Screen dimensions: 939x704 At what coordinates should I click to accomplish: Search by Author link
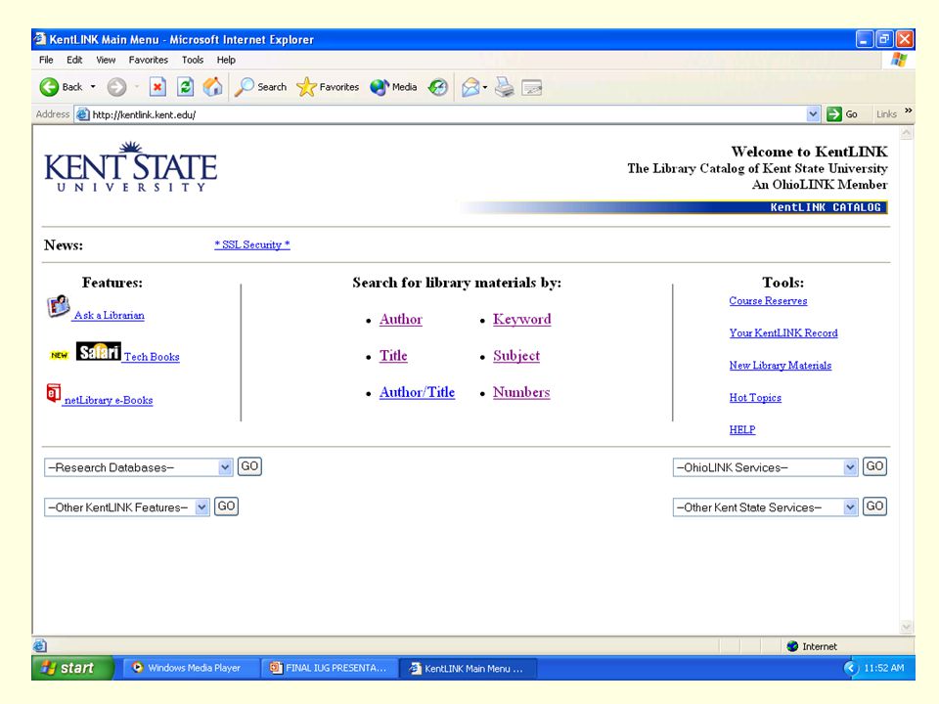click(x=401, y=319)
